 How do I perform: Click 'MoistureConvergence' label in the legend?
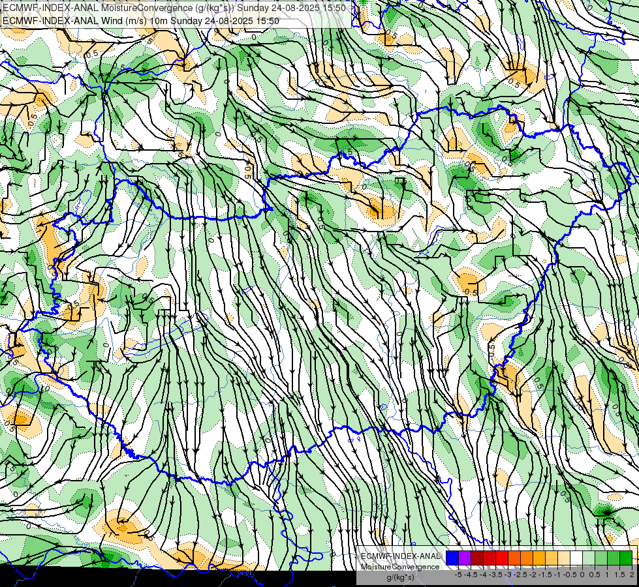pyautogui.click(x=400, y=567)
